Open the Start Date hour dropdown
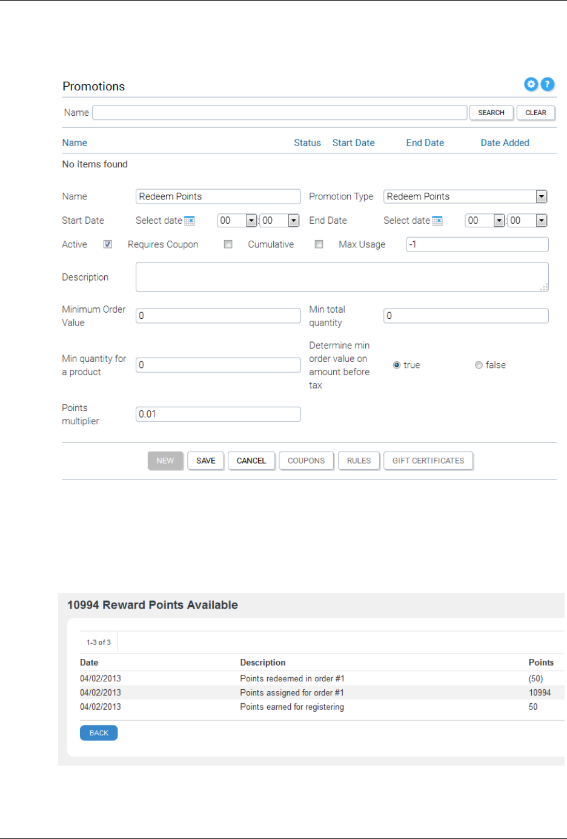Image resolution: width=567 pixels, height=839 pixels. [251, 221]
